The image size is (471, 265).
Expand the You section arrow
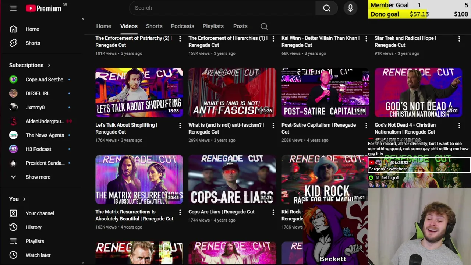click(24, 199)
